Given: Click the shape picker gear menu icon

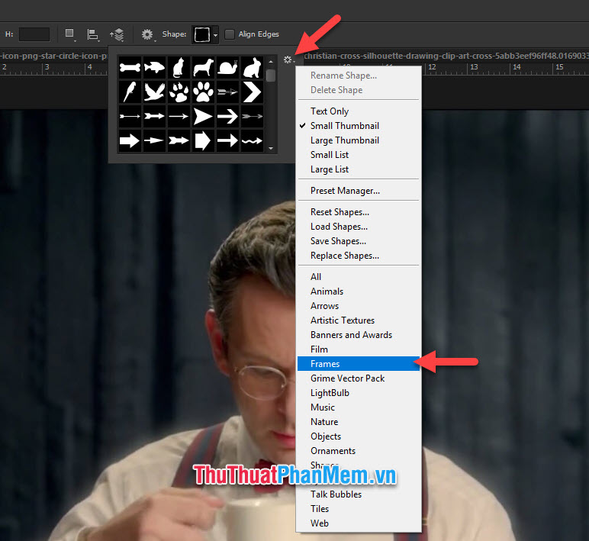Looking at the screenshot, I should 288,60.
